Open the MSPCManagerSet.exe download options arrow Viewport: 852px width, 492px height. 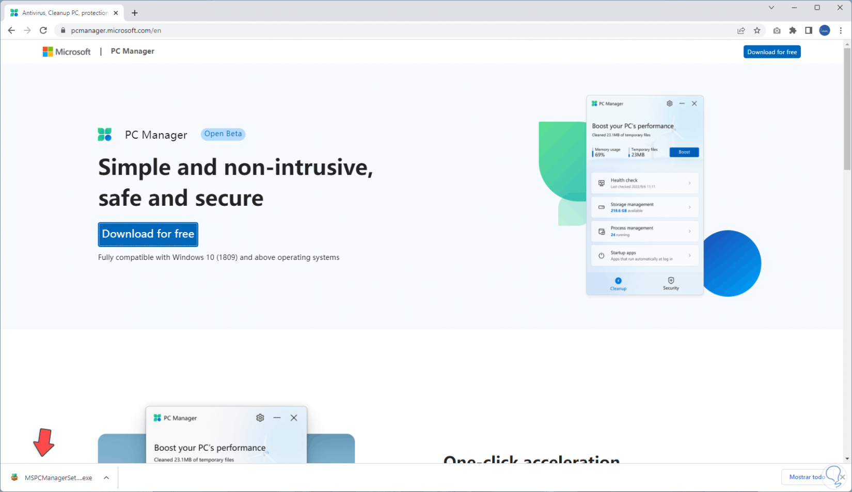coord(106,478)
